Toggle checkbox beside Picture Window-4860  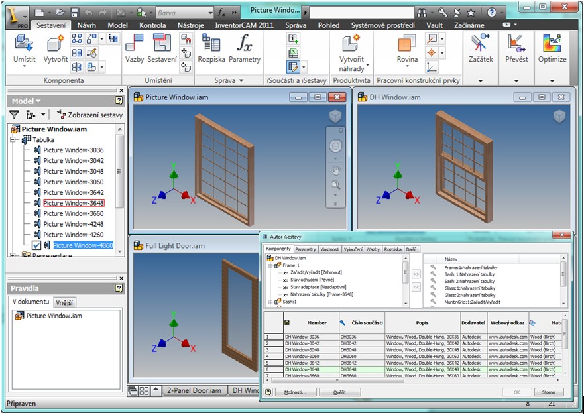click(x=36, y=245)
